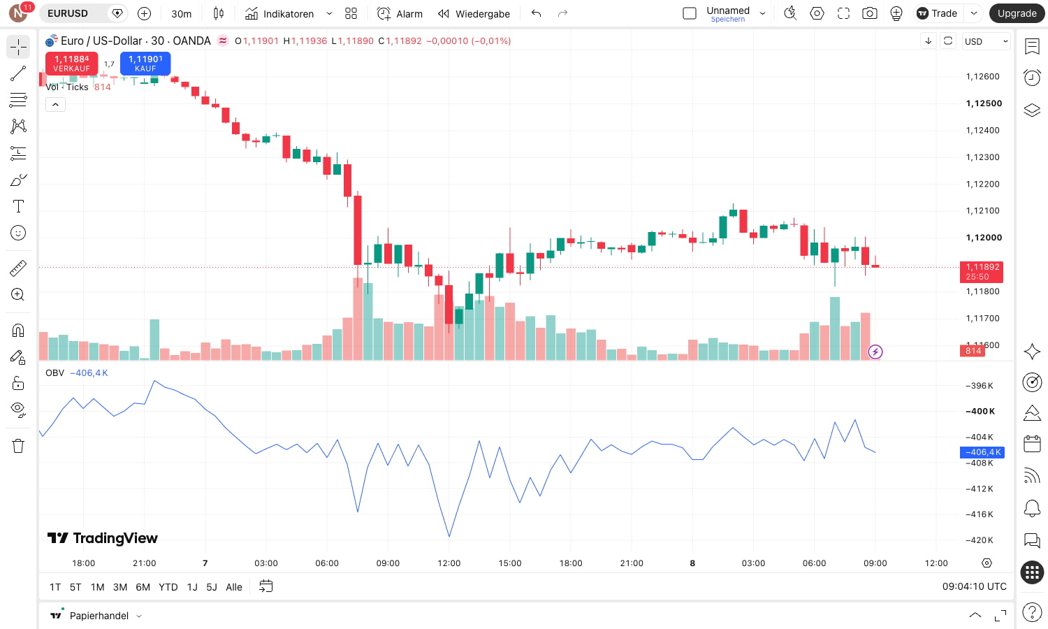Click the zoom in tool

[18, 294]
